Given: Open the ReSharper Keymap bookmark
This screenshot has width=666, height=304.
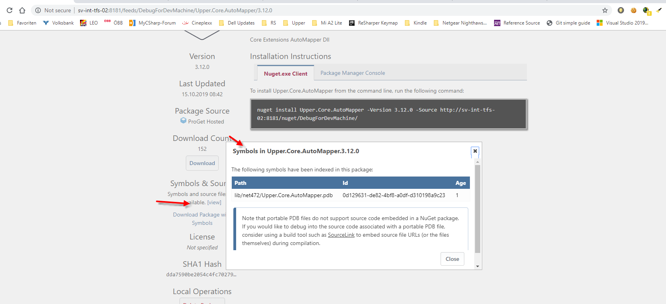Looking at the screenshot, I should [373, 23].
